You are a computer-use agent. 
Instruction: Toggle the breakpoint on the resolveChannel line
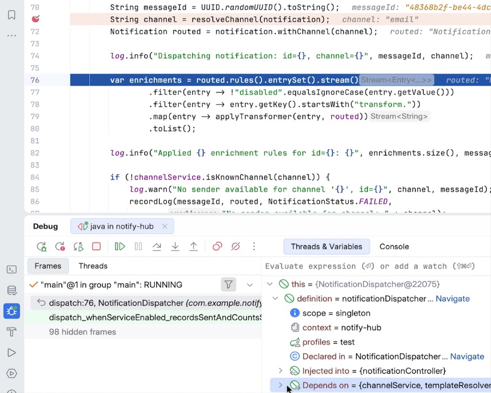35,19
